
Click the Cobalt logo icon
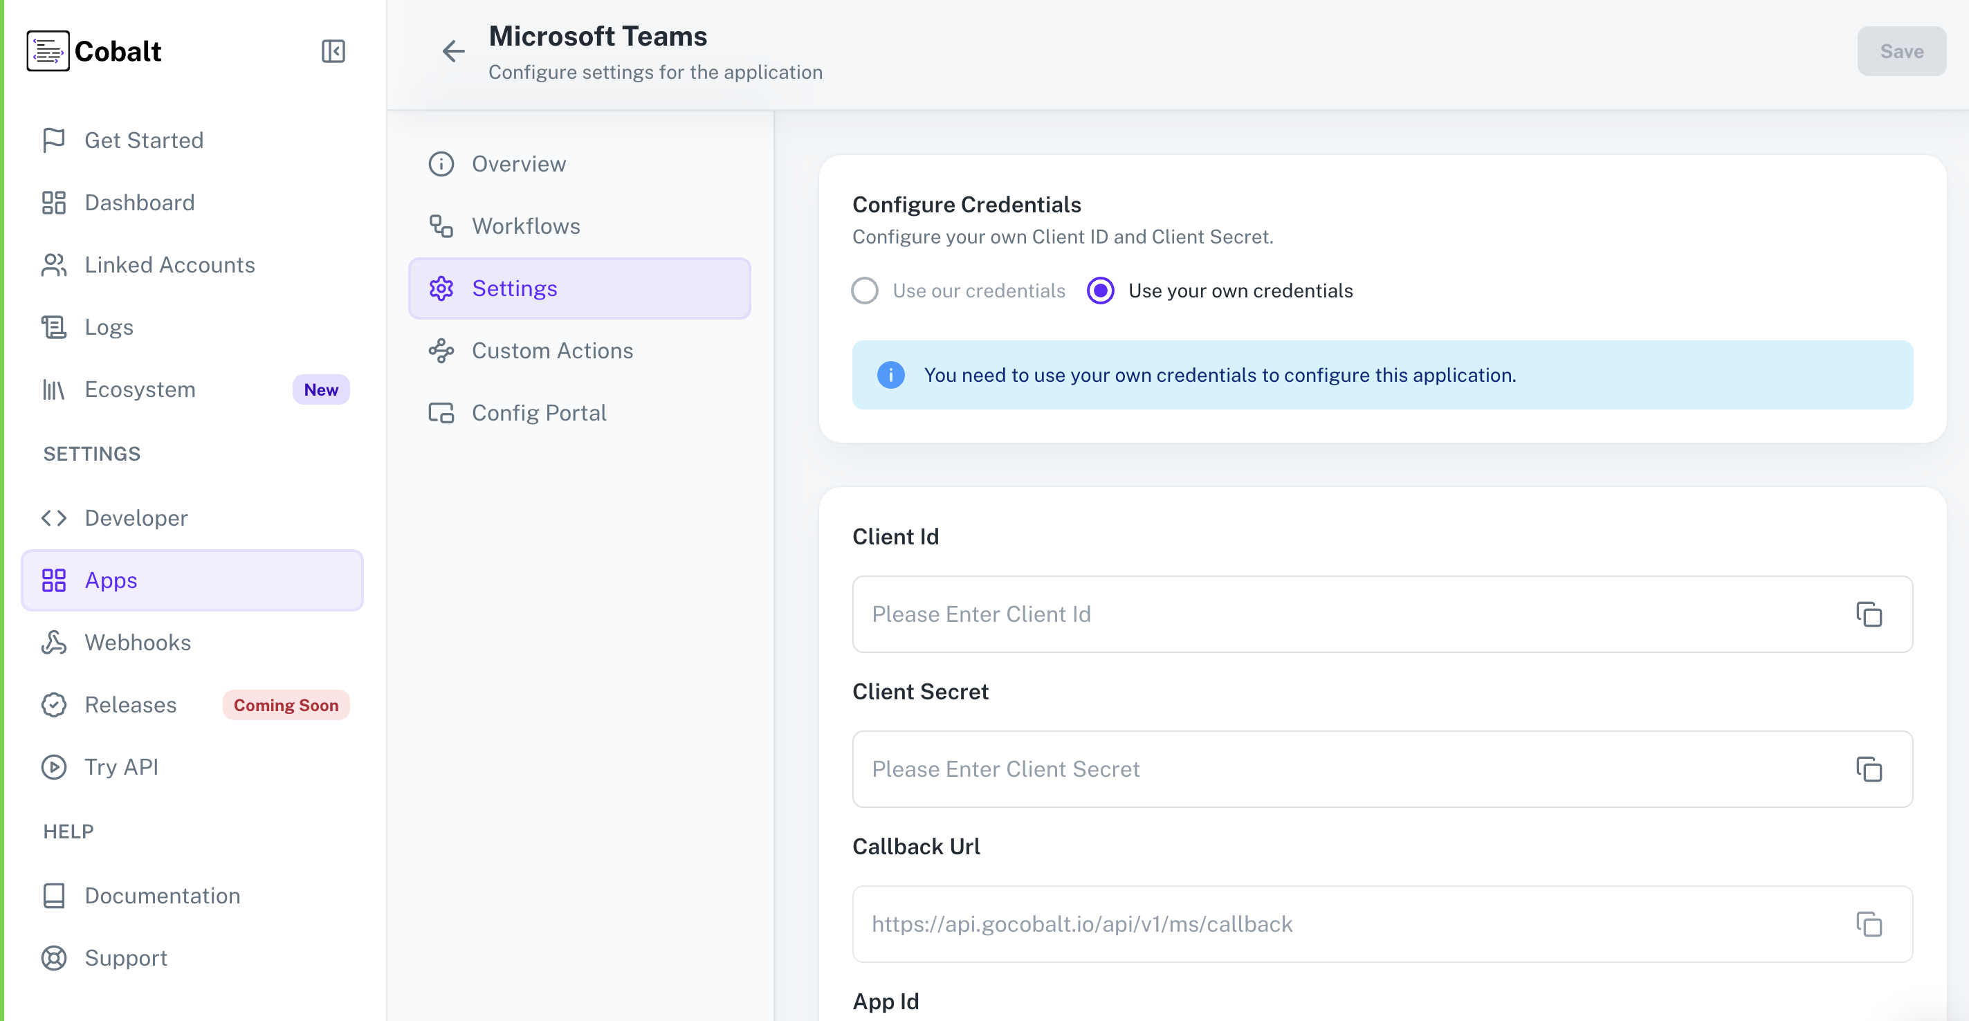pyautogui.click(x=48, y=50)
